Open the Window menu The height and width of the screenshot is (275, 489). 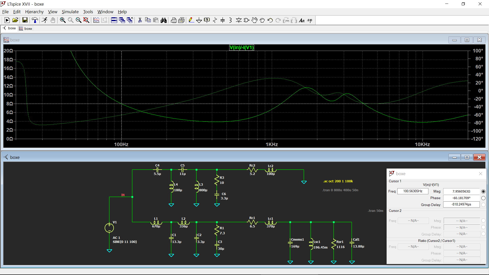click(105, 12)
